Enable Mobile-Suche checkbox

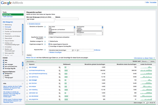pyautogui.click(x=49, y=41)
